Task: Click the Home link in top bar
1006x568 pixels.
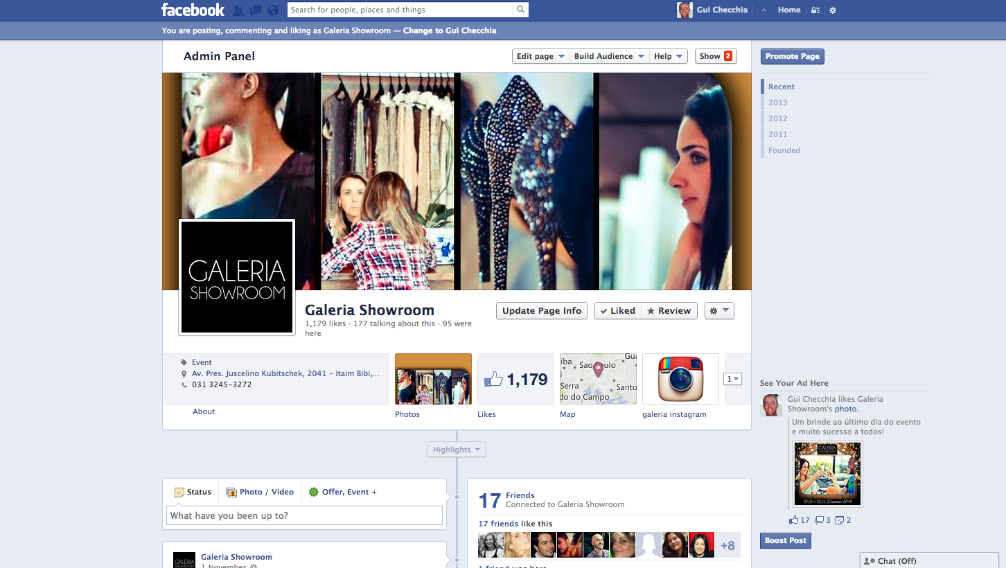Action: tap(789, 10)
